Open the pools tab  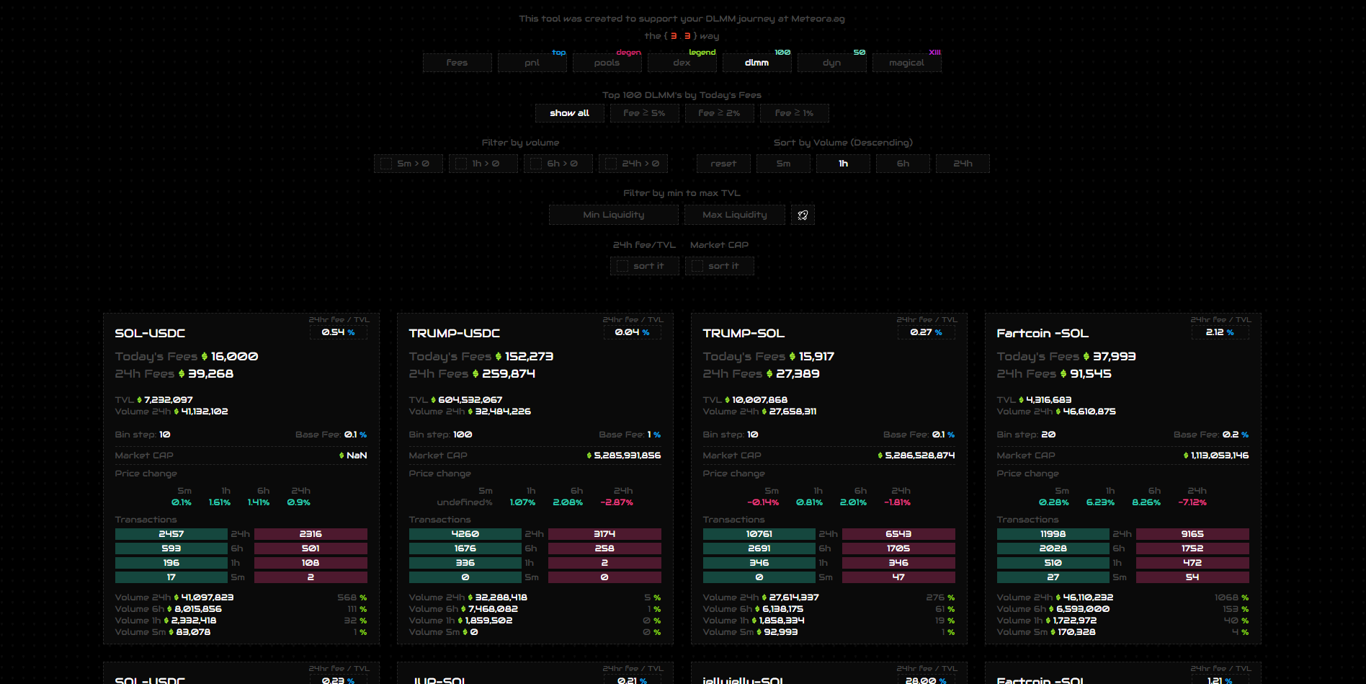click(607, 63)
